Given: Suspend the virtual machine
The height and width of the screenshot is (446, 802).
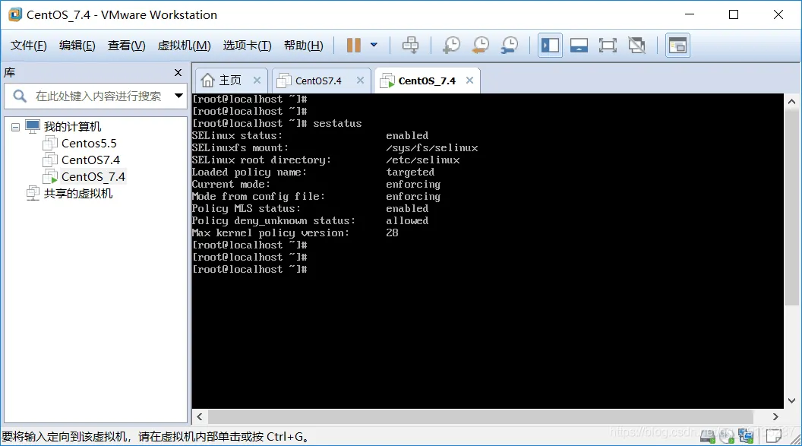Looking at the screenshot, I should coord(355,46).
